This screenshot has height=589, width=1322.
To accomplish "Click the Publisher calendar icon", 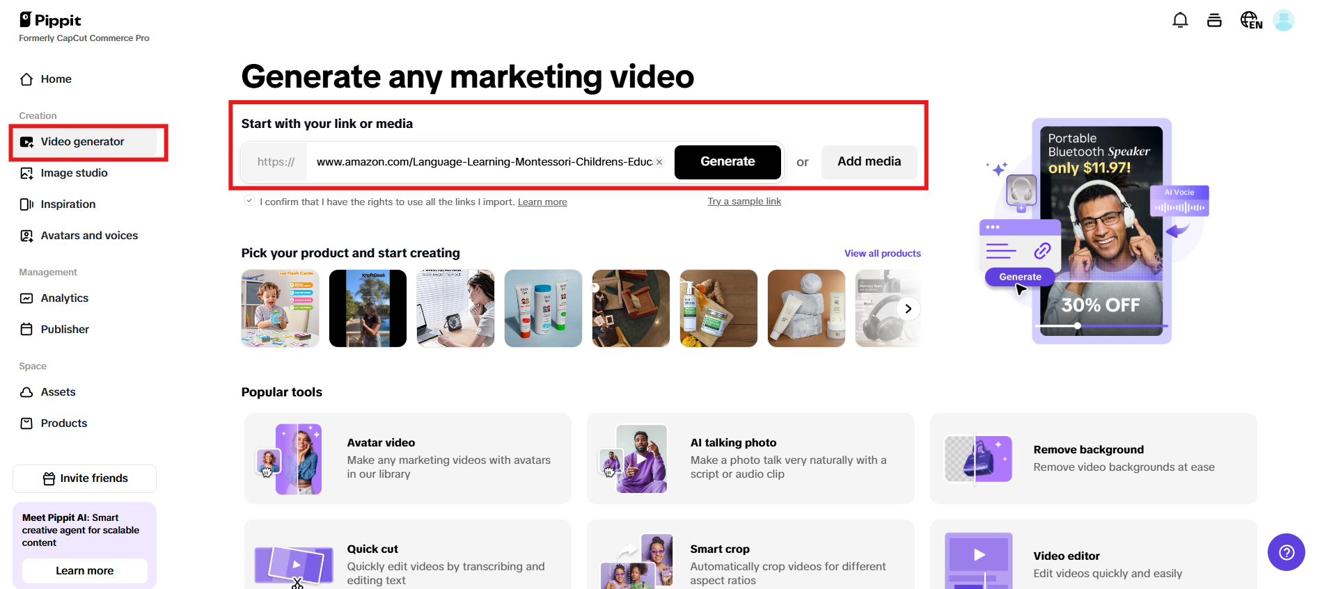I will pos(26,330).
